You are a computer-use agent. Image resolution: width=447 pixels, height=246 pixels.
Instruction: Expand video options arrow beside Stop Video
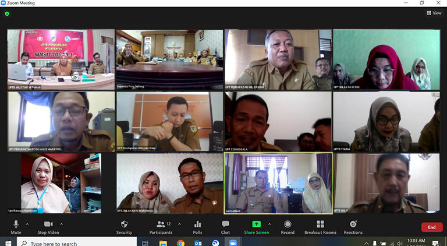tap(61, 224)
